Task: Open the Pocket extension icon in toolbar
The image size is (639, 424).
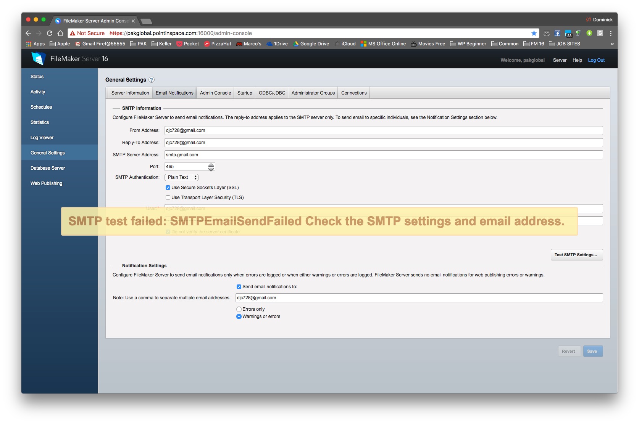Action: [x=547, y=33]
